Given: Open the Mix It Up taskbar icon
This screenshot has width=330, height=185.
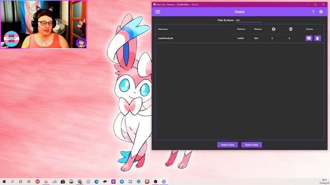Looking at the screenshot, I should tap(164, 181).
